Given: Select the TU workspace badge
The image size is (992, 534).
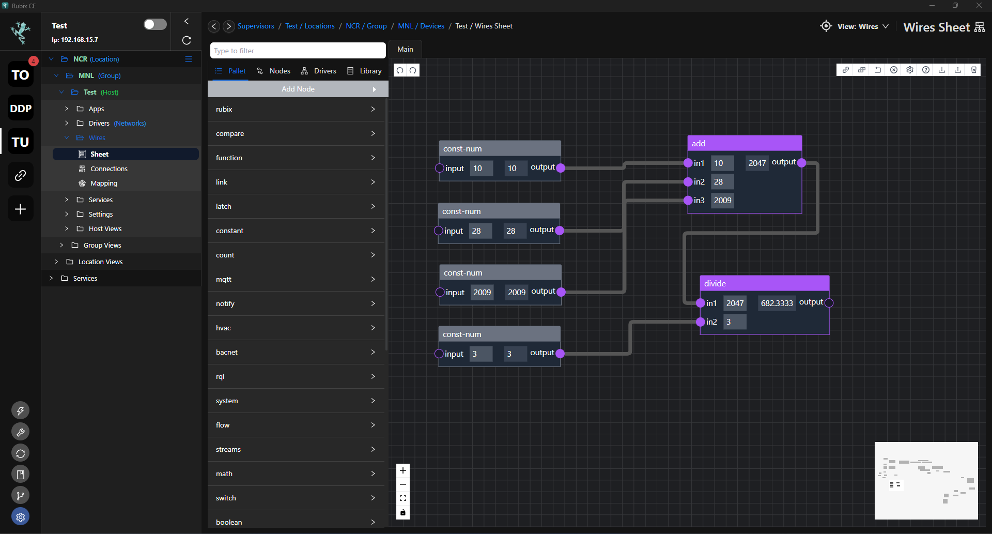Looking at the screenshot, I should (21, 142).
